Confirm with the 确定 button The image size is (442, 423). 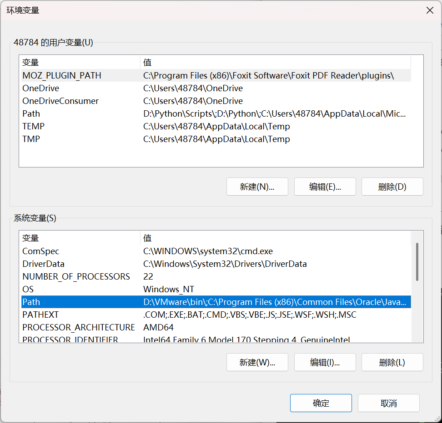click(x=321, y=403)
